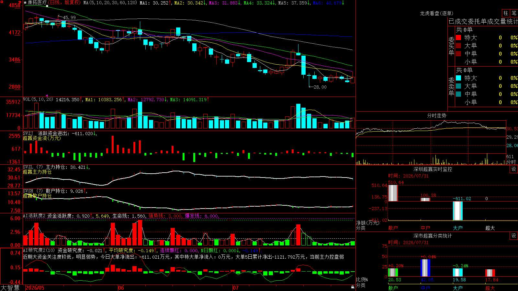Click the 超赢主力持仓 yellow label
Screen dimensions: 518x291
(x=37, y=172)
